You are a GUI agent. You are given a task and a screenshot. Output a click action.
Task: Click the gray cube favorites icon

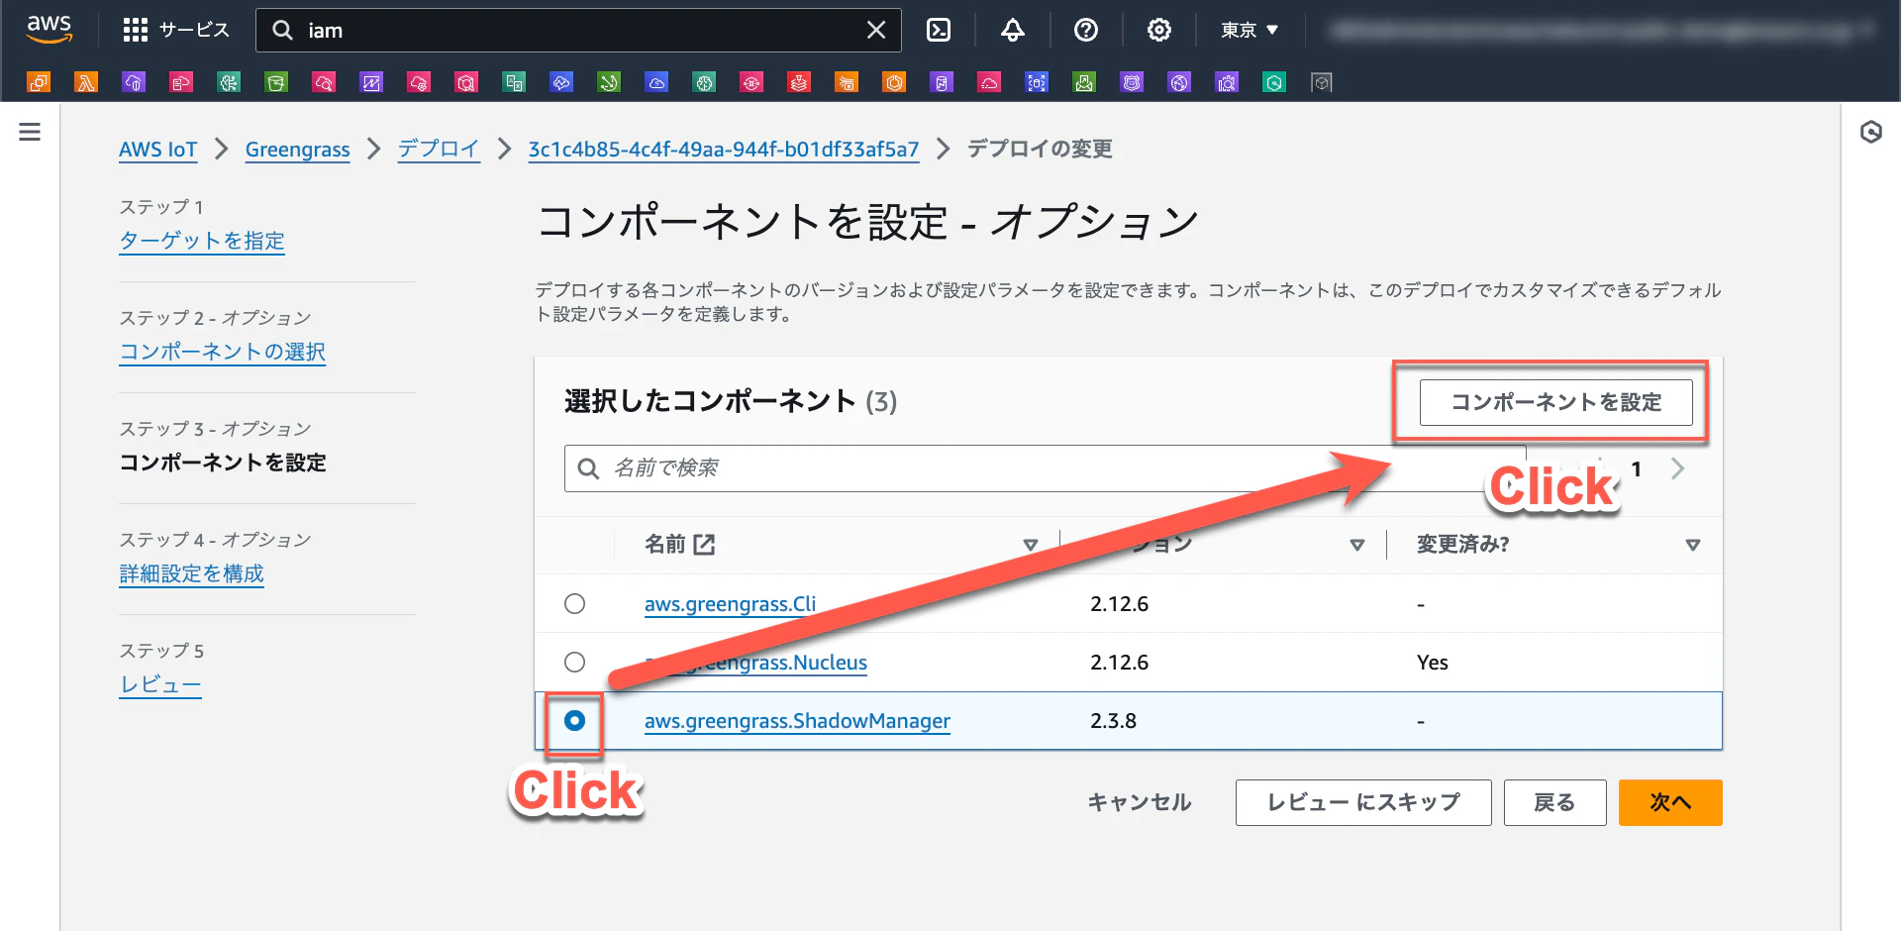click(1322, 82)
